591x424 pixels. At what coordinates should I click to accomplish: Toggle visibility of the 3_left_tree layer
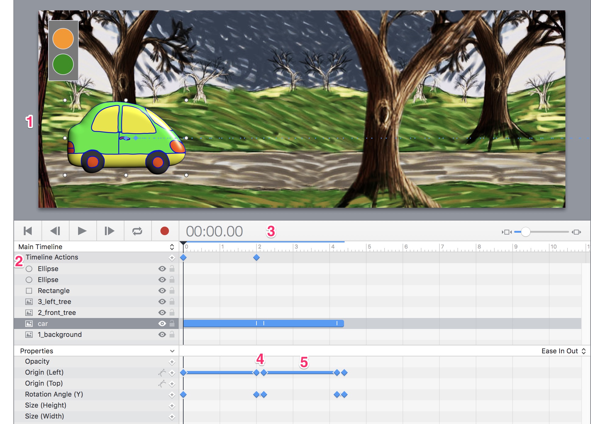(162, 302)
